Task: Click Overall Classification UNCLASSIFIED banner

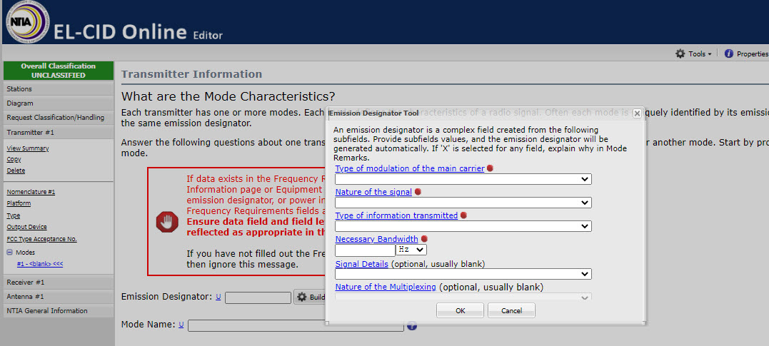Action: click(x=59, y=71)
